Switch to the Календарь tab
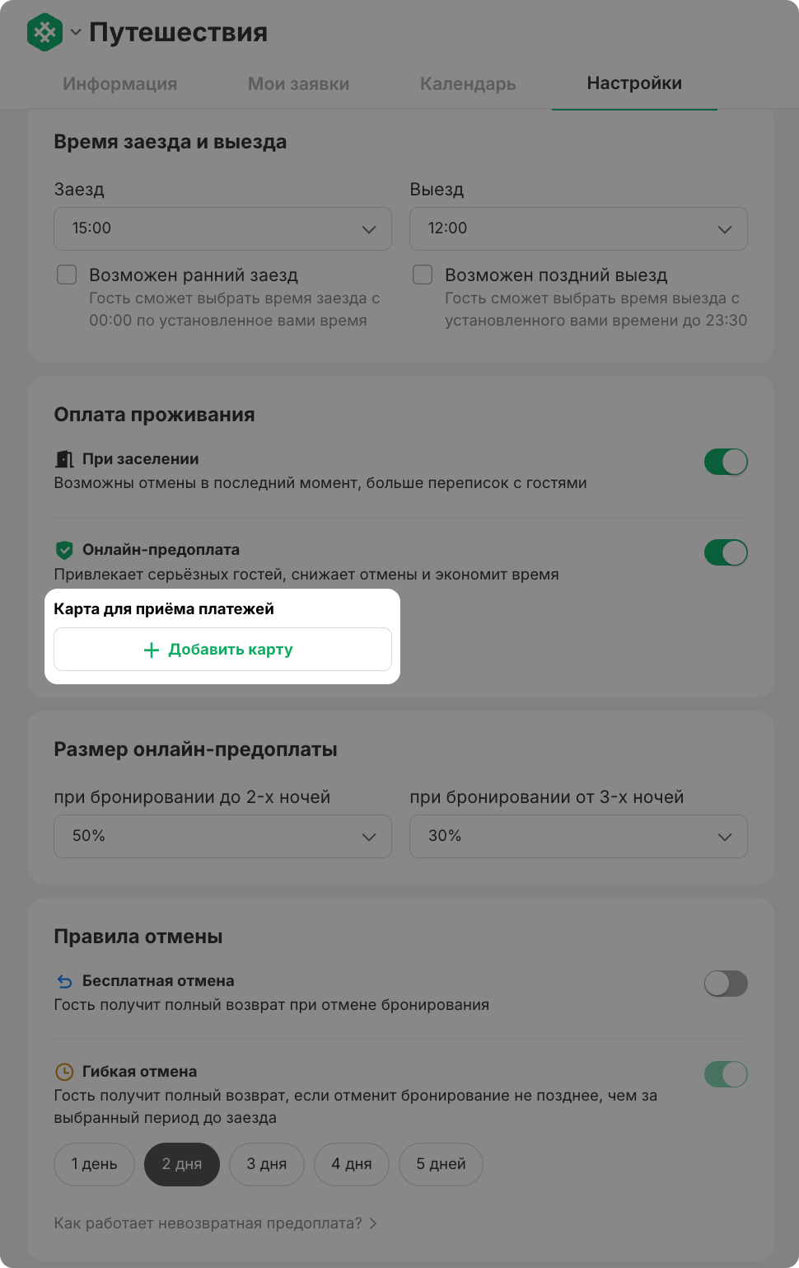Image resolution: width=799 pixels, height=1268 pixels. coord(468,83)
